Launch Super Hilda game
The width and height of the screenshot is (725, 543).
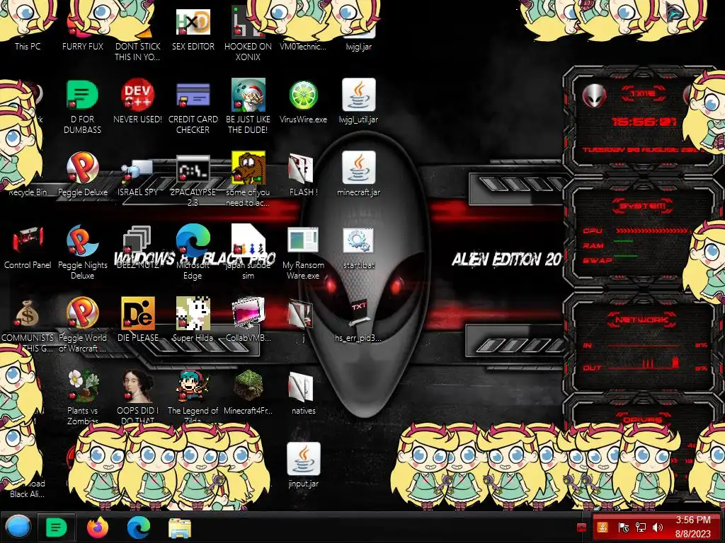[193, 313]
